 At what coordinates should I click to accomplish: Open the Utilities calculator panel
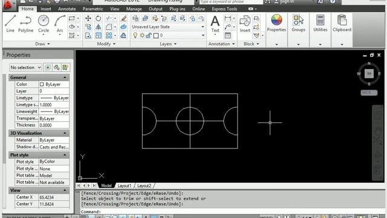point(320,23)
